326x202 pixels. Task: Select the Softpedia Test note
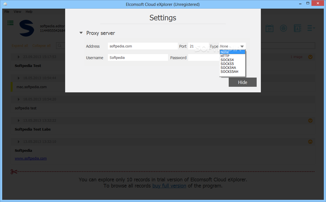coord(28,66)
